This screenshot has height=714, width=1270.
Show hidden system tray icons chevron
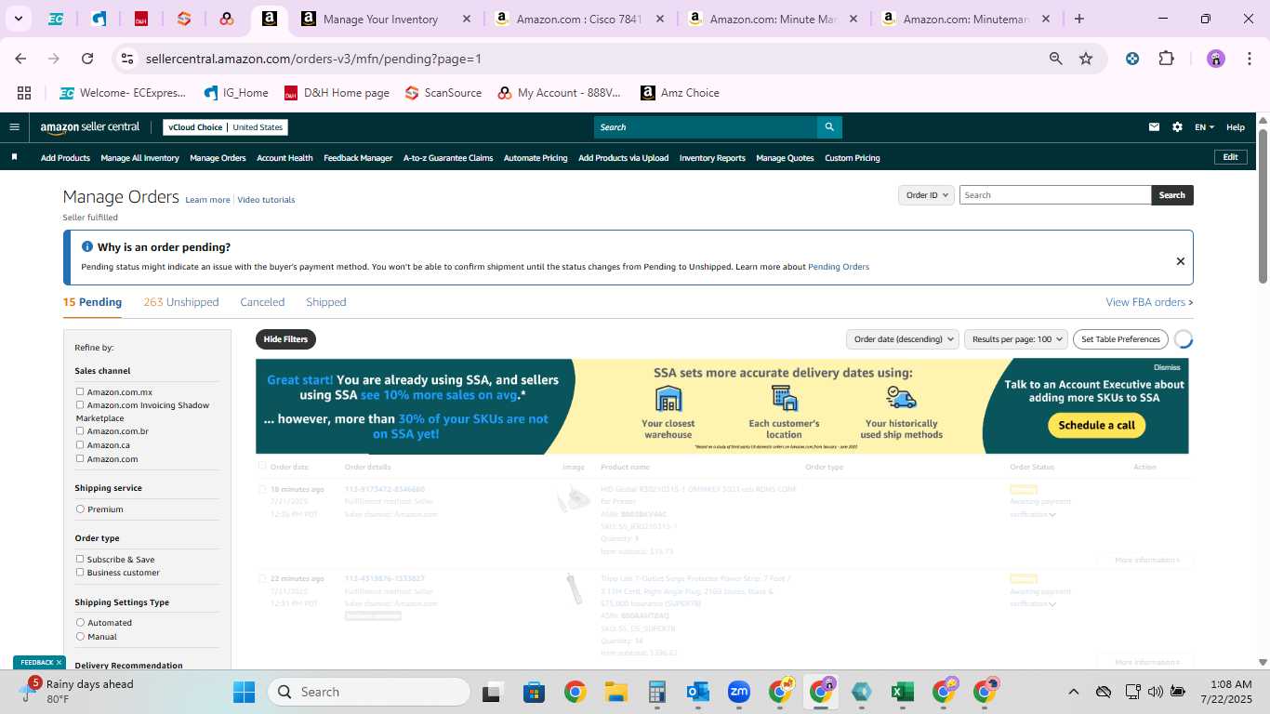coord(1073,692)
